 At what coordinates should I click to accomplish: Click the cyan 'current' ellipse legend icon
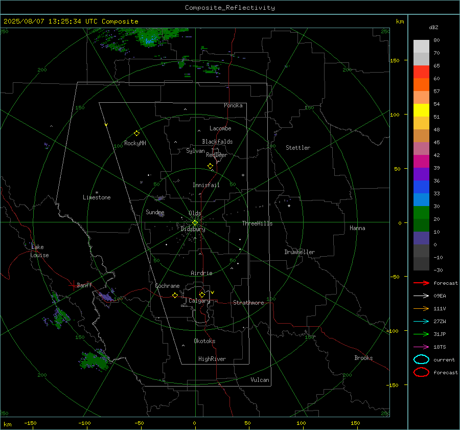[x=421, y=359]
